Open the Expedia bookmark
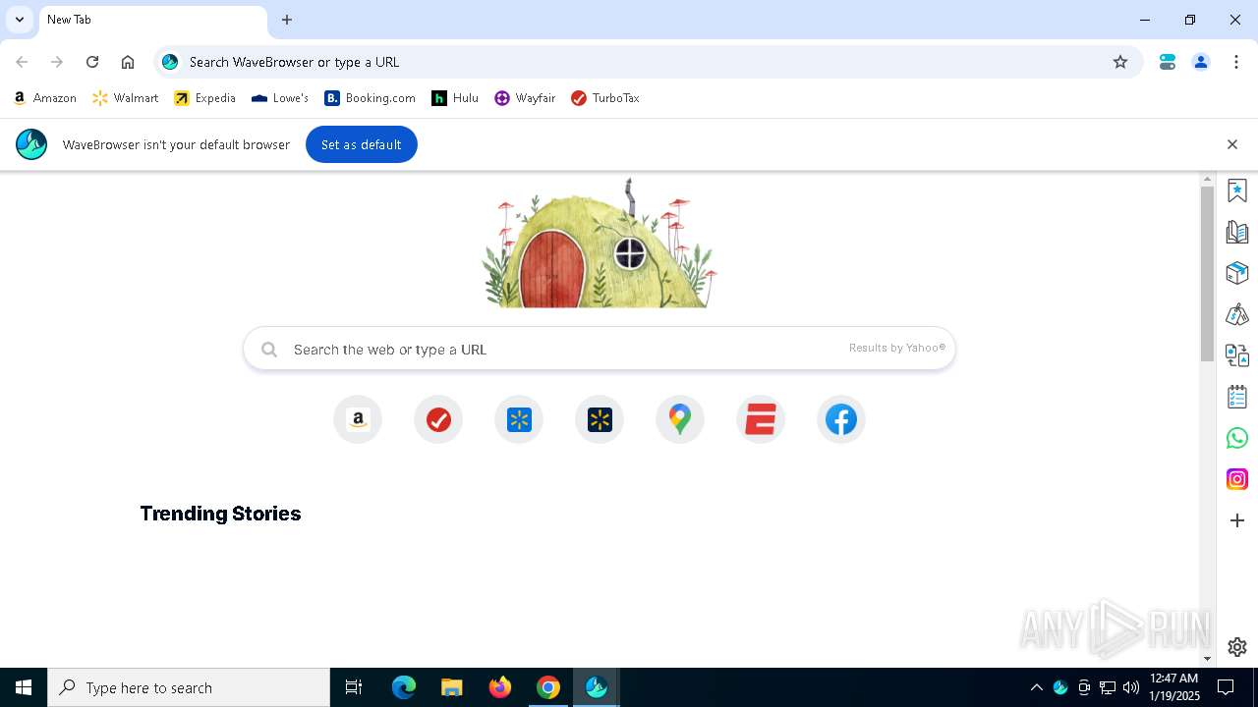The image size is (1258, 707). [x=204, y=98]
